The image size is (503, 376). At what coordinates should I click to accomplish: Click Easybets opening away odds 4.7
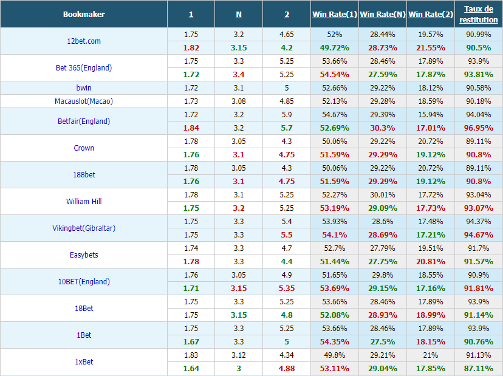coord(287,248)
